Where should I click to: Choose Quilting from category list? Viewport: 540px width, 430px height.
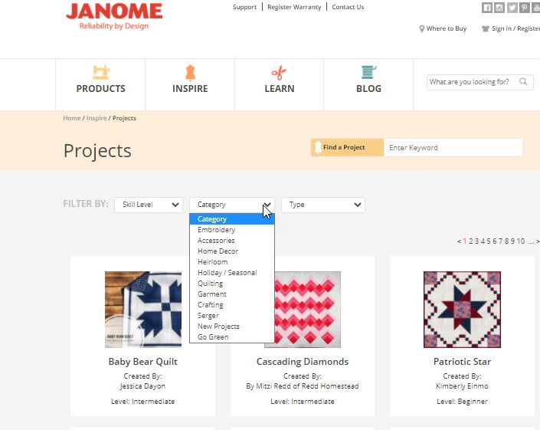click(232, 284)
